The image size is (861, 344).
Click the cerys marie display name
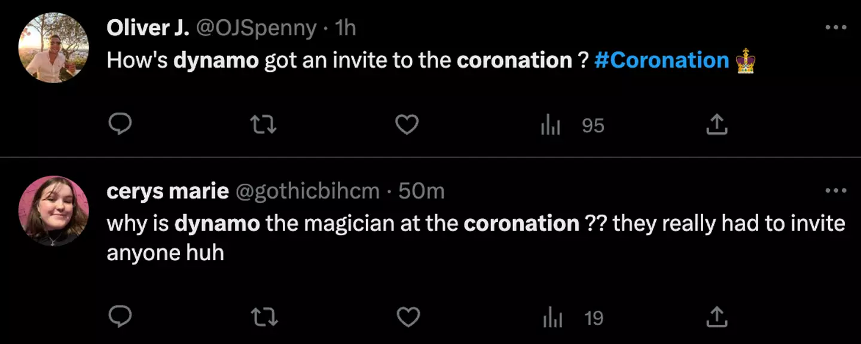coord(167,191)
